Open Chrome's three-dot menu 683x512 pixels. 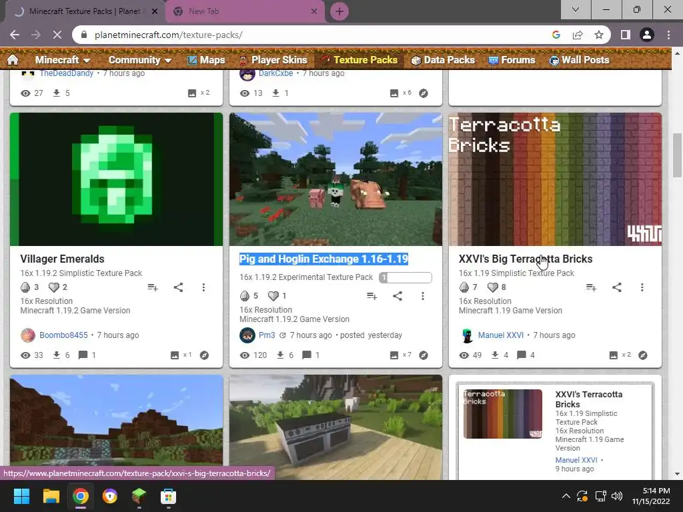668,35
